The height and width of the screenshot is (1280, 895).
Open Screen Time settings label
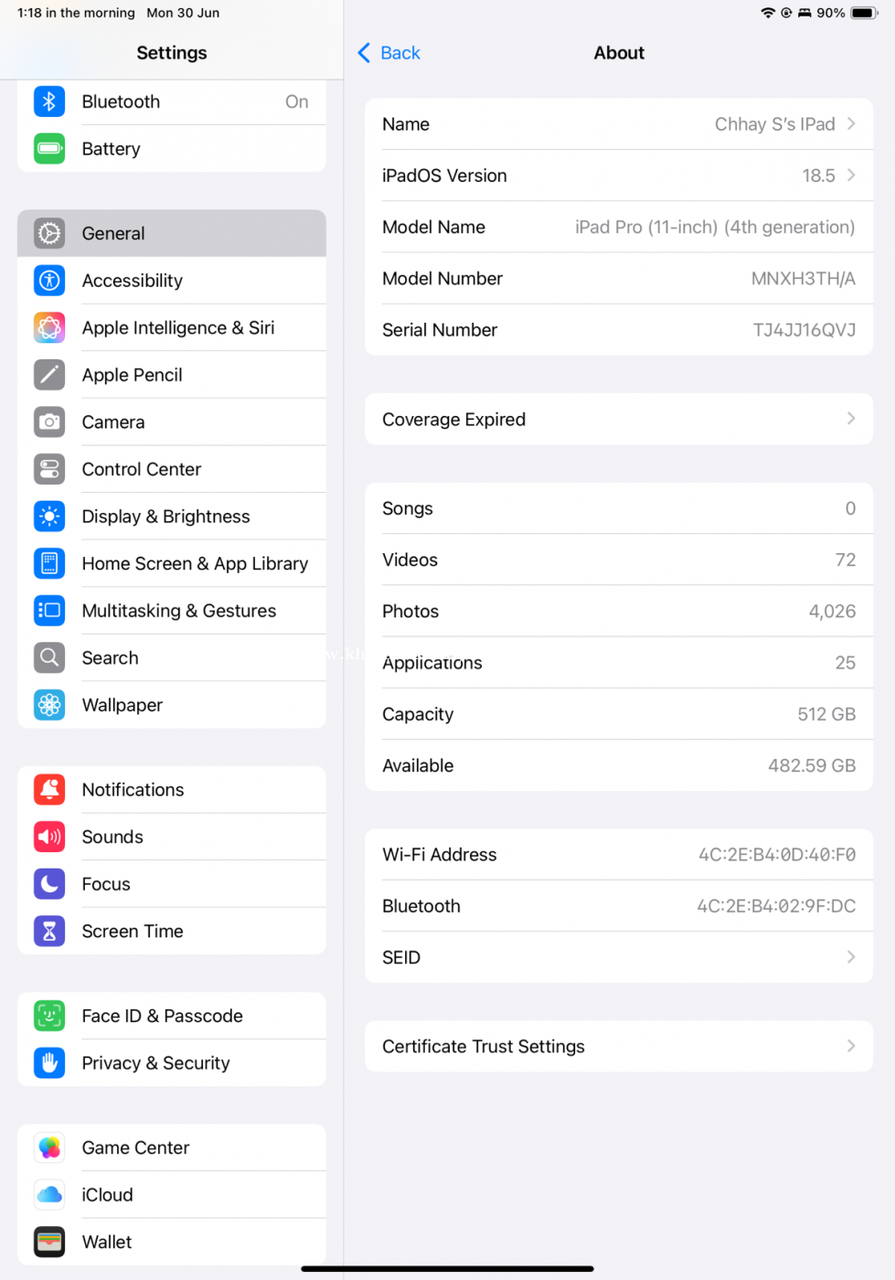tap(133, 931)
